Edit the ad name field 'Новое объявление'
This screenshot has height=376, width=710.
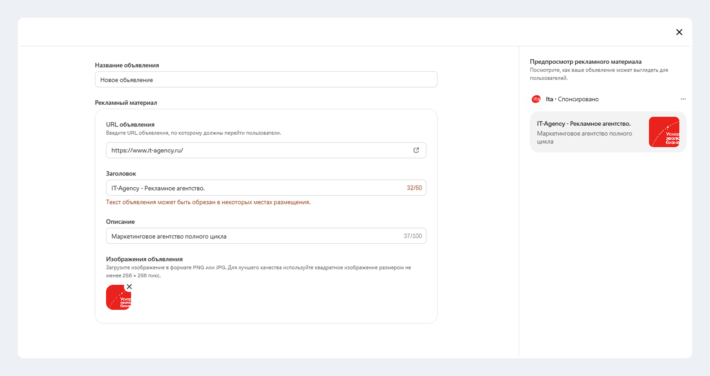[x=266, y=80]
